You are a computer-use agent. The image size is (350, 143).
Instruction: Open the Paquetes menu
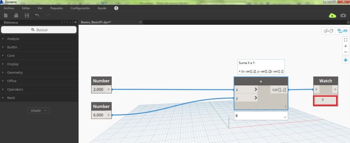pos(56,8)
